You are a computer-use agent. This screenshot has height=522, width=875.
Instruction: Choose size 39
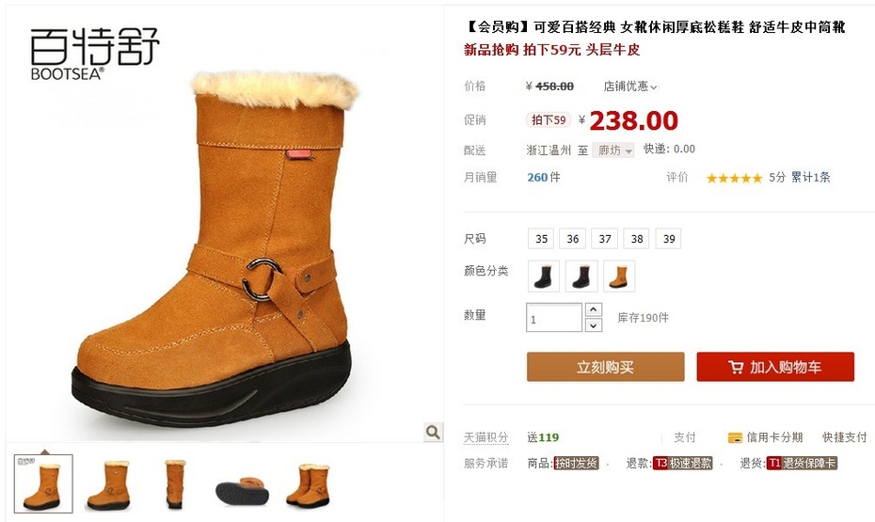669,239
